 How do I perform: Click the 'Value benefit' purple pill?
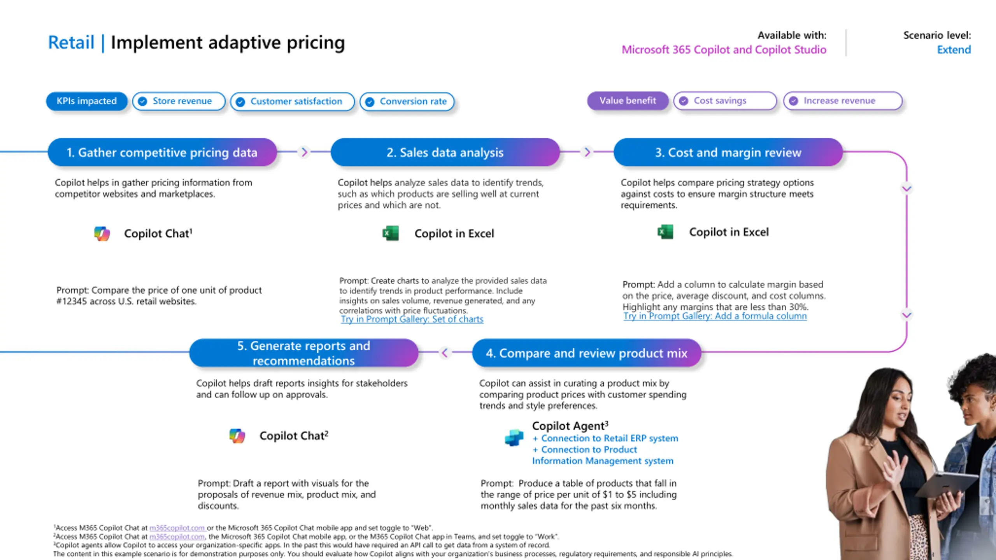coord(628,101)
